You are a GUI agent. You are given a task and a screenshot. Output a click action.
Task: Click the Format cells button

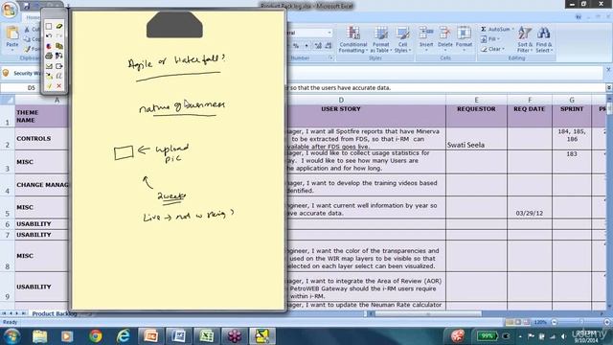click(x=464, y=38)
